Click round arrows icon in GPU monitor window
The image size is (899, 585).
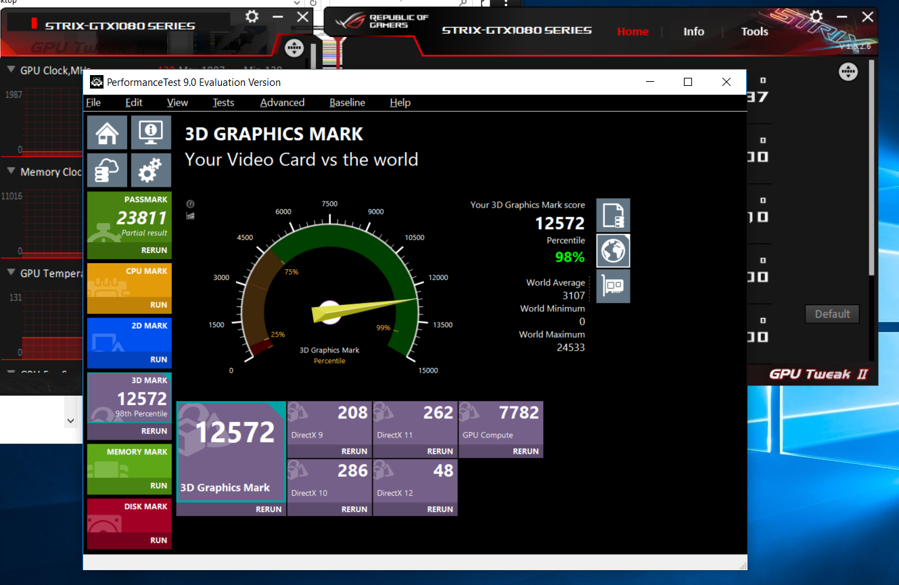pyautogui.click(x=294, y=47)
